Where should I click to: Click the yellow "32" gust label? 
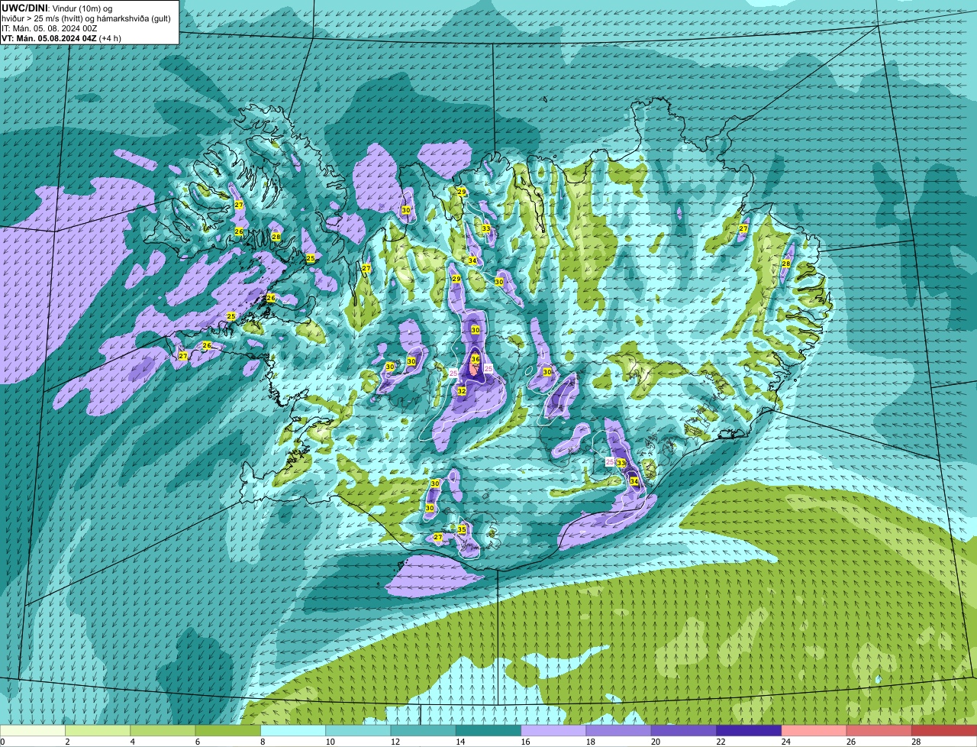[x=461, y=391]
